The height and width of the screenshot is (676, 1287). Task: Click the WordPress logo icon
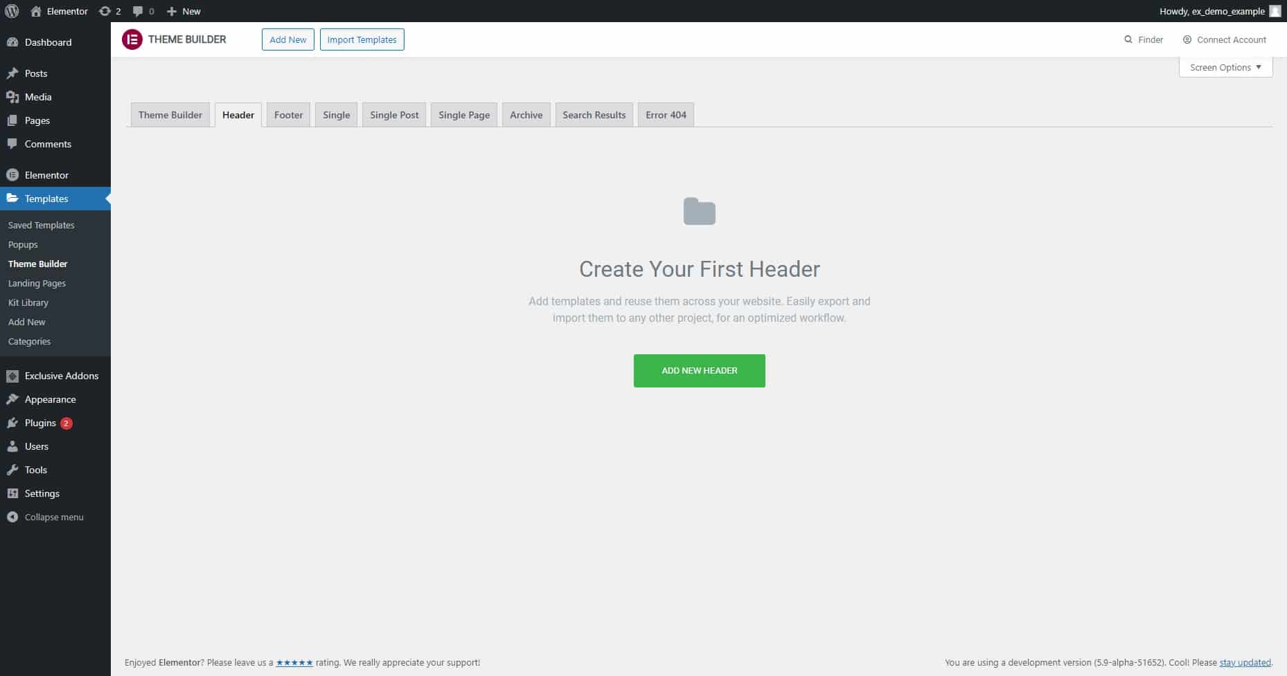point(12,11)
